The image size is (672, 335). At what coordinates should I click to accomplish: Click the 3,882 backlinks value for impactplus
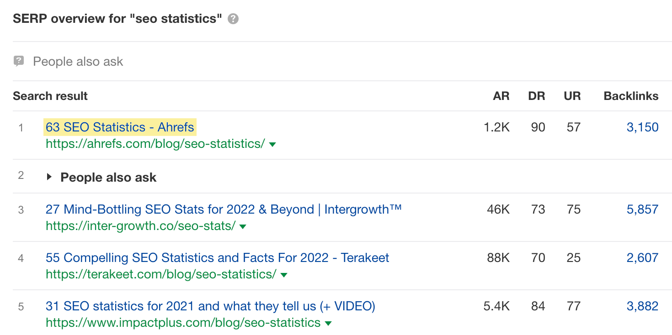pos(643,306)
